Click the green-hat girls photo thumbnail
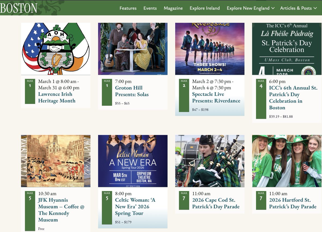The width and height of the screenshot is (322, 232). [287, 161]
